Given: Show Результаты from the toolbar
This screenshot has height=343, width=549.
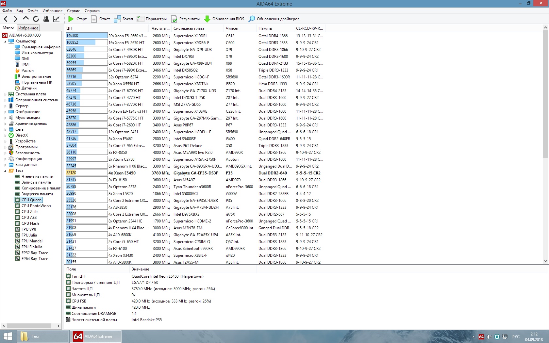Looking at the screenshot, I should point(185,19).
